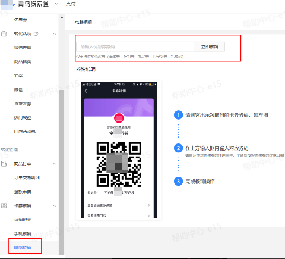Screen dimensions: 285x259
Task: Click the phone screenshot QR code image
Action: (x=119, y=164)
